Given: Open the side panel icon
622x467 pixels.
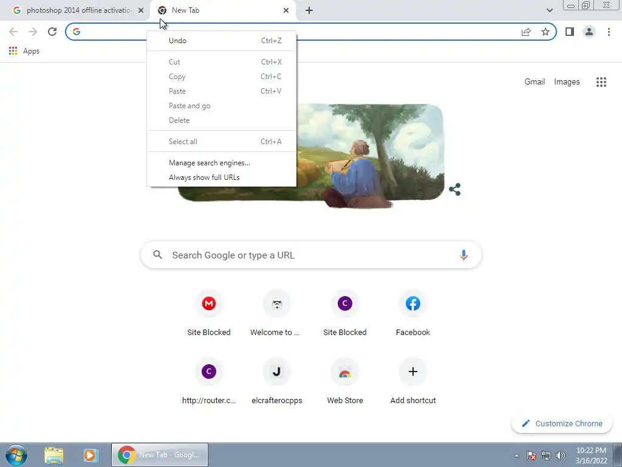Looking at the screenshot, I should click(570, 32).
